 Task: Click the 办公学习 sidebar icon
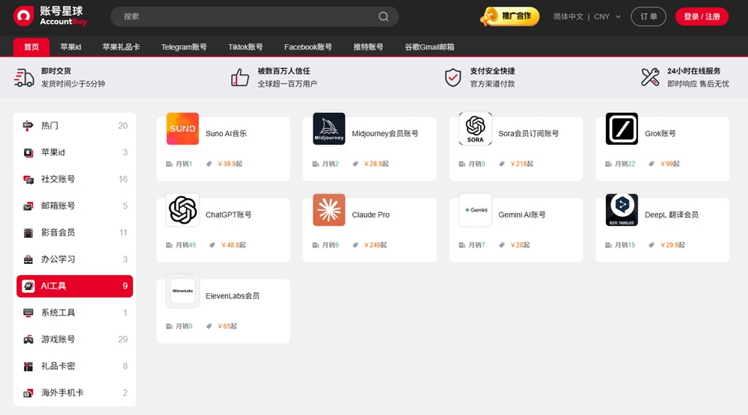[28, 259]
